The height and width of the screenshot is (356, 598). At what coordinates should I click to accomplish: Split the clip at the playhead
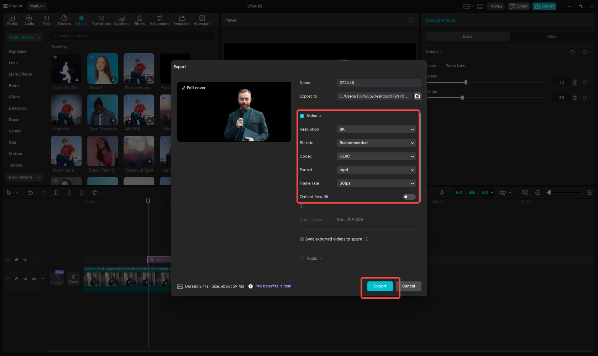(56, 193)
